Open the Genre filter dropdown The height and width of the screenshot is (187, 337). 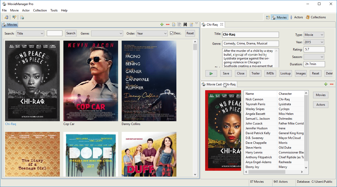click(107, 33)
